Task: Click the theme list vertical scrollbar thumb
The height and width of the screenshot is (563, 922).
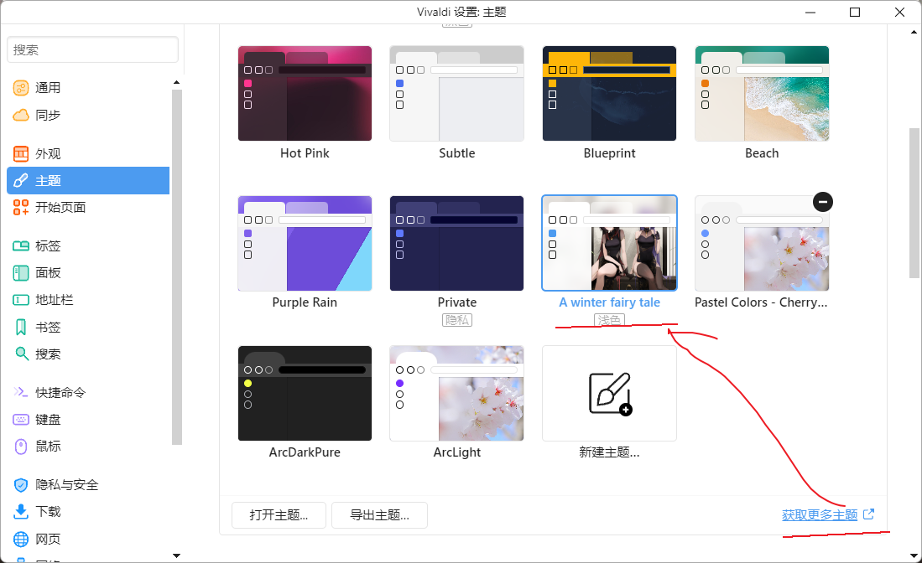Action: coord(914,203)
